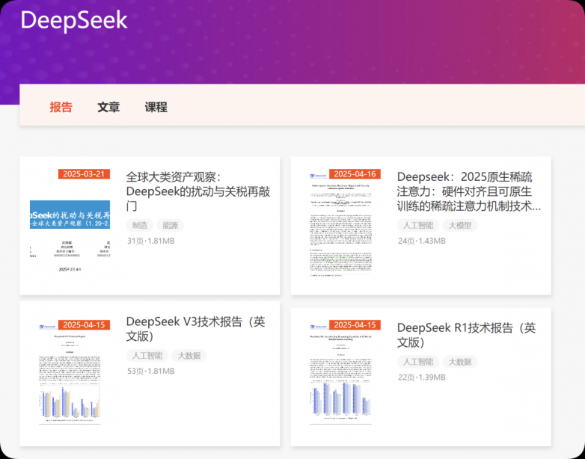
Task: Click the 24页·1.43MB file info
Action: pos(422,241)
